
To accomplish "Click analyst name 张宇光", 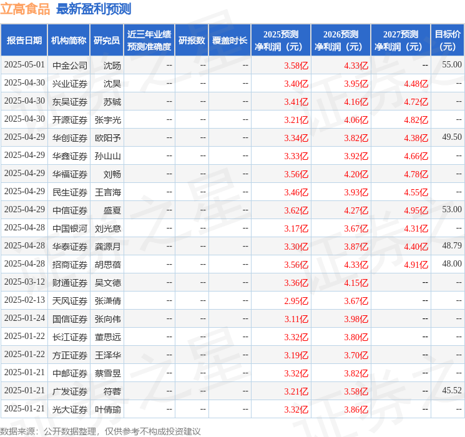I will [x=108, y=120].
